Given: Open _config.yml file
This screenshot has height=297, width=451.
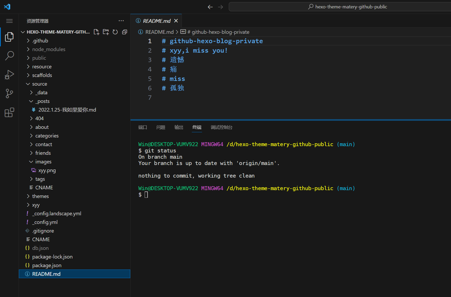Looking at the screenshot, I should (74, 222).
